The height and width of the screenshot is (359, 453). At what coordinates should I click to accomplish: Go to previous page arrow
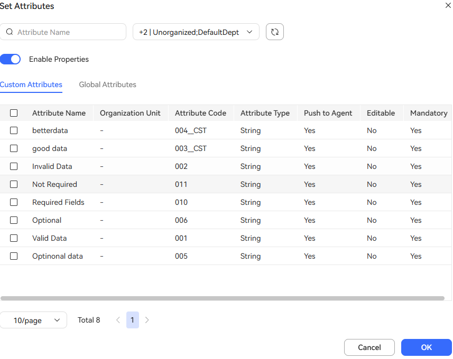(x=118, y=320)
